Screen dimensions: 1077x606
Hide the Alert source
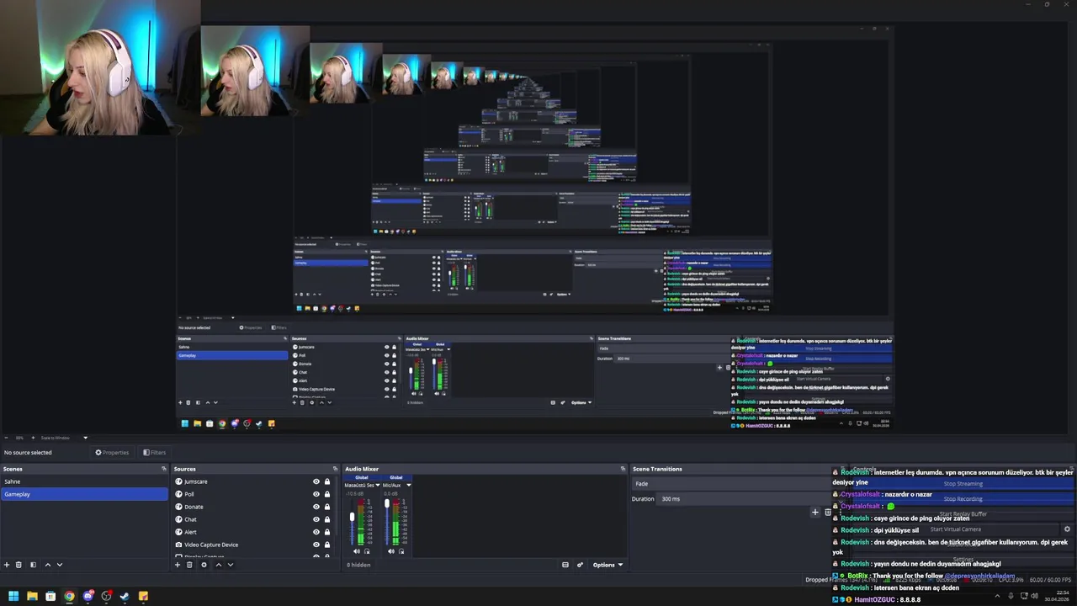tap(316, 532)
